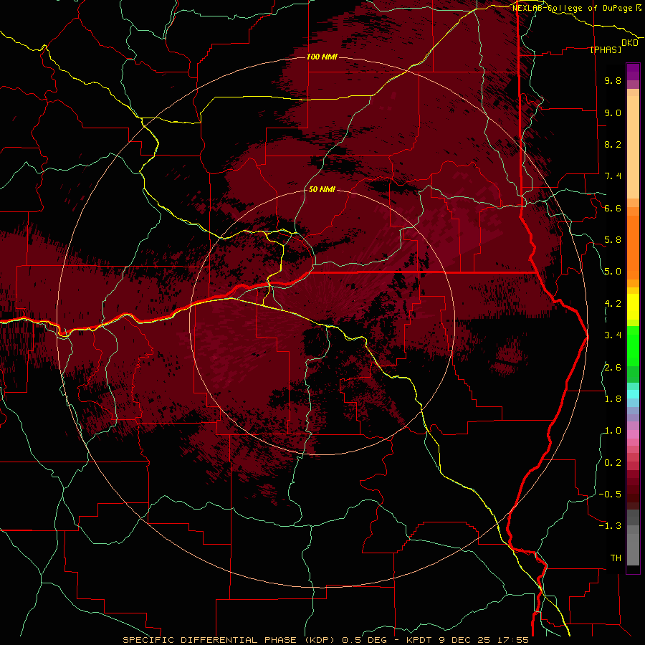Click the TH label on the color scale

point(616,558)
